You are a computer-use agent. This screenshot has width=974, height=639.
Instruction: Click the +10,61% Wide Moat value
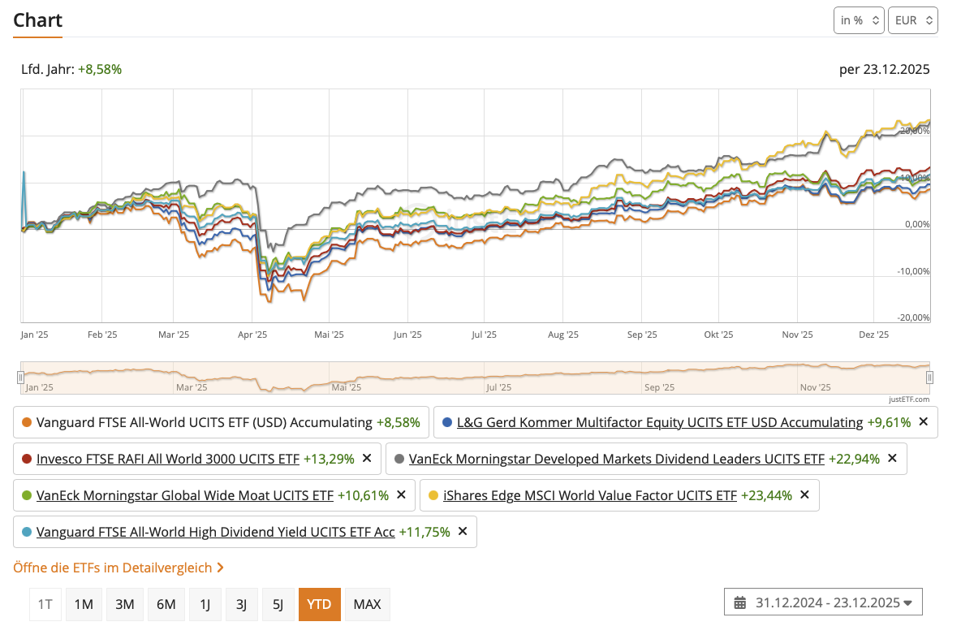363,495
